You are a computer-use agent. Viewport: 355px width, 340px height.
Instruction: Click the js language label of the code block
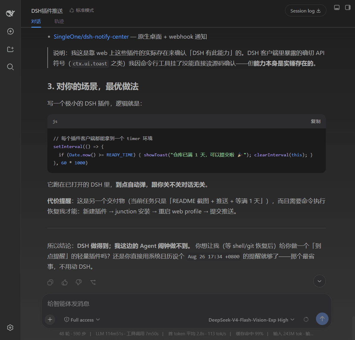pos(55,121)
